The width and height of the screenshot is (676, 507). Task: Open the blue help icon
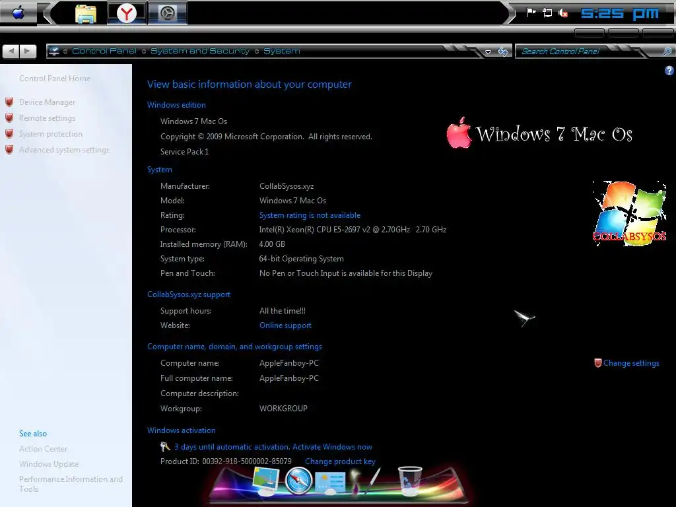669,70
